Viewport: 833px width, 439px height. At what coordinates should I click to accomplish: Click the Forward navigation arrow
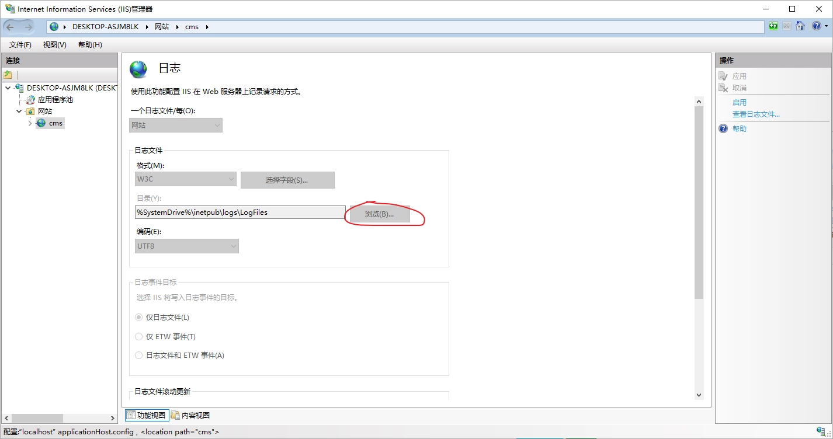(28, 27)
